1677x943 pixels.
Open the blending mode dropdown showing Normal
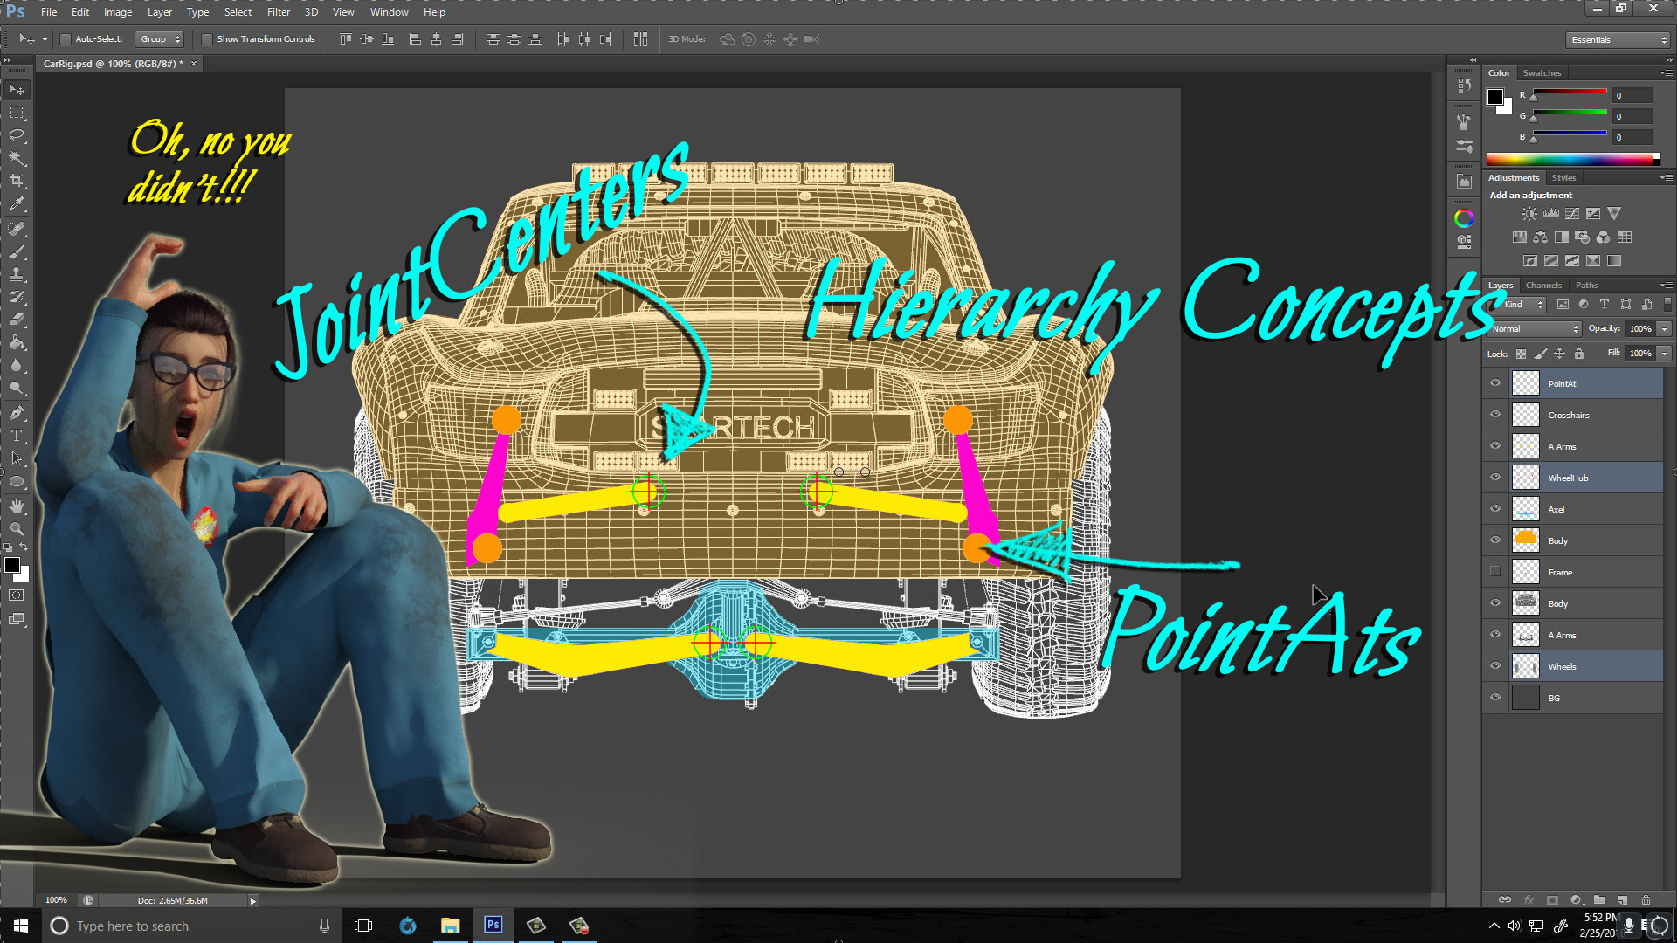coord(1533,329)
